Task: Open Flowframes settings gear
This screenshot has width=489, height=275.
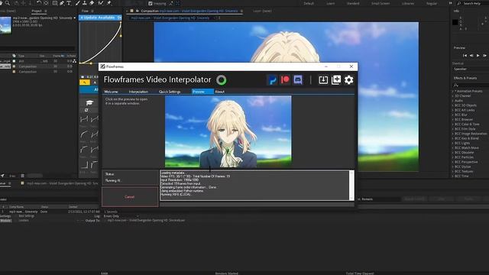Action: (x=348, y=80)
